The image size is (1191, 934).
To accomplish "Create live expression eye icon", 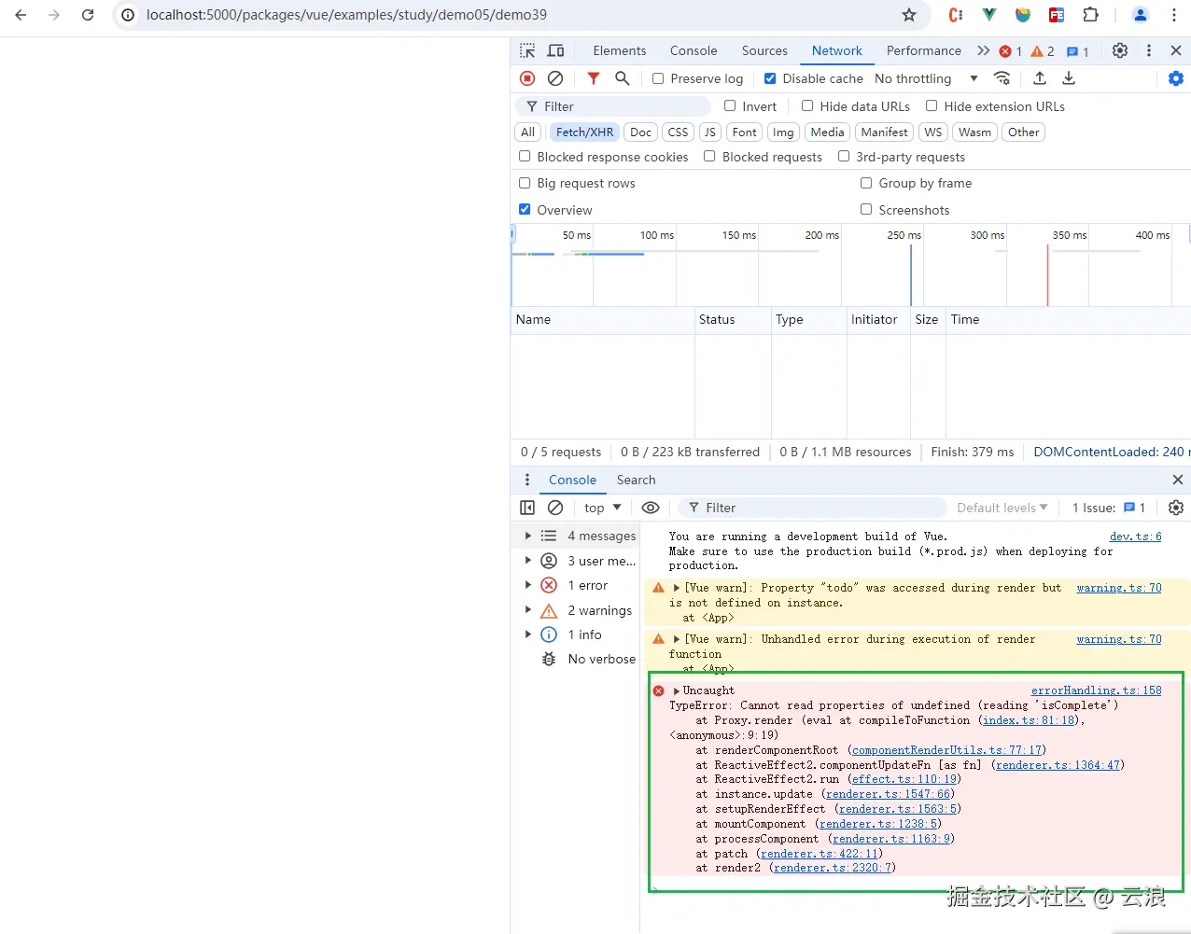I will pos(651,508).
